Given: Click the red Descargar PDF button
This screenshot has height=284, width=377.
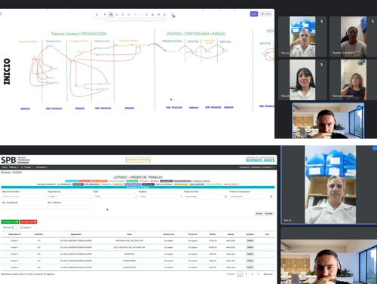Looking at the screenshot, I should click(29, 221).
